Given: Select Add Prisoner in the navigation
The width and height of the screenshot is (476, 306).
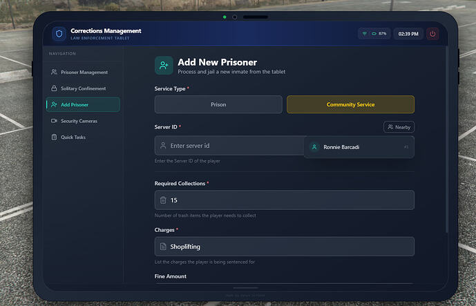Looking at the screenshot, I should 83,104.
